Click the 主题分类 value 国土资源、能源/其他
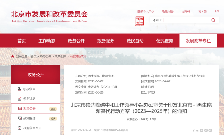224x135 pixels. pyautogui.click(x=101, y=76)
